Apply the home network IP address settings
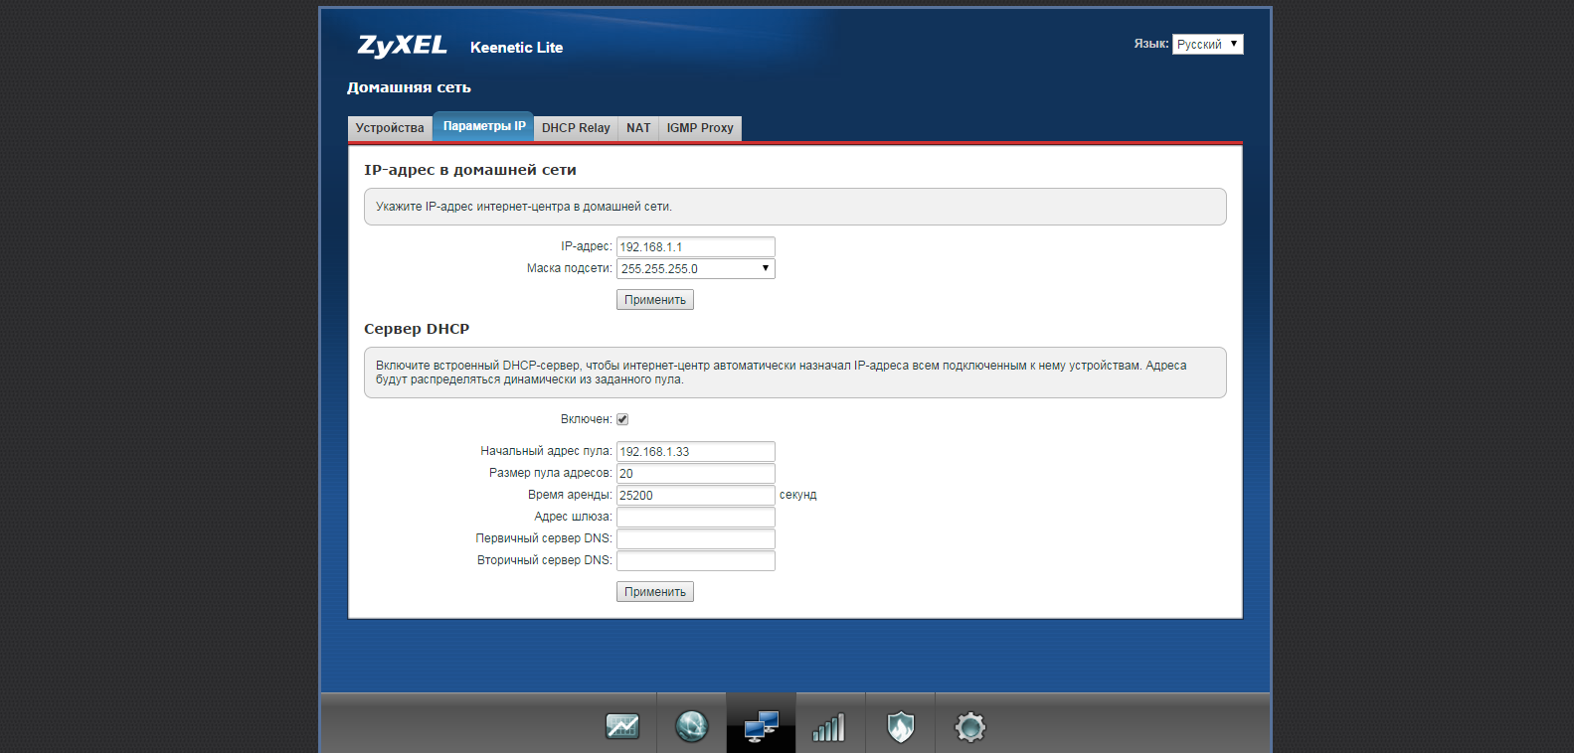This screenshot has height=753, width=1574. (655, 300)
